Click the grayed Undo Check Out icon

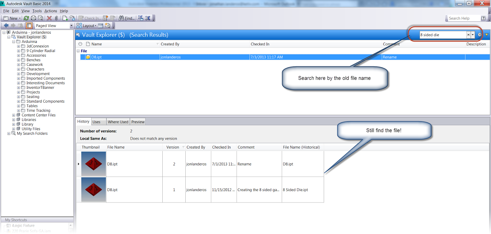tap(113, 18)
